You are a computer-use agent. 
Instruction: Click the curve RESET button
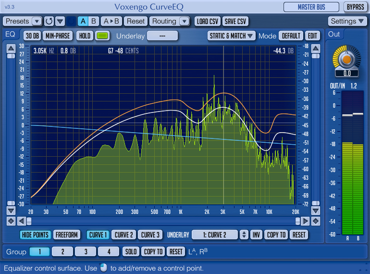pos(299,235)
